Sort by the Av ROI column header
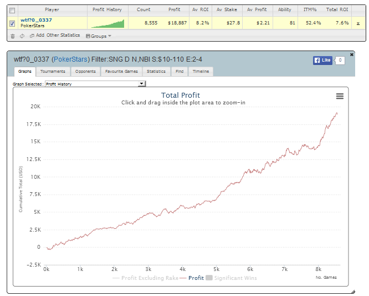 (200, 9)
